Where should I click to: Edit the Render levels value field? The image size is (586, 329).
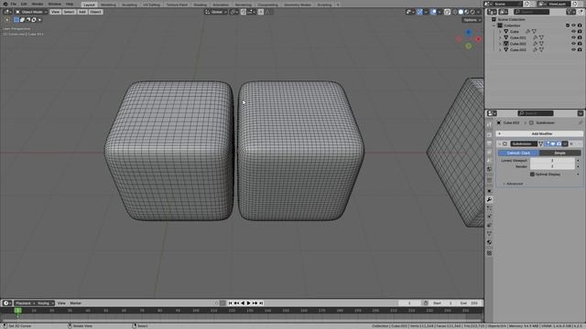(x=552, y=166)
